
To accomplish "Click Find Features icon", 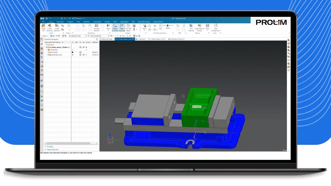I will coord(191,27).
